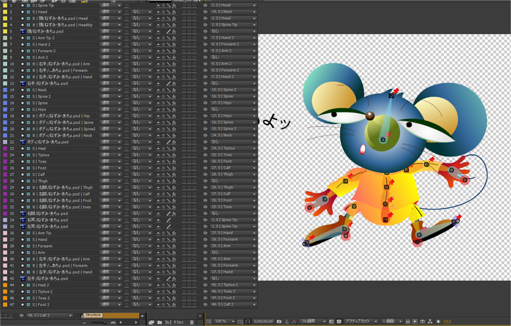Open the 100% magnification dropdown
Viewport: 511px width, 326px height.
[x=224, y=322]
